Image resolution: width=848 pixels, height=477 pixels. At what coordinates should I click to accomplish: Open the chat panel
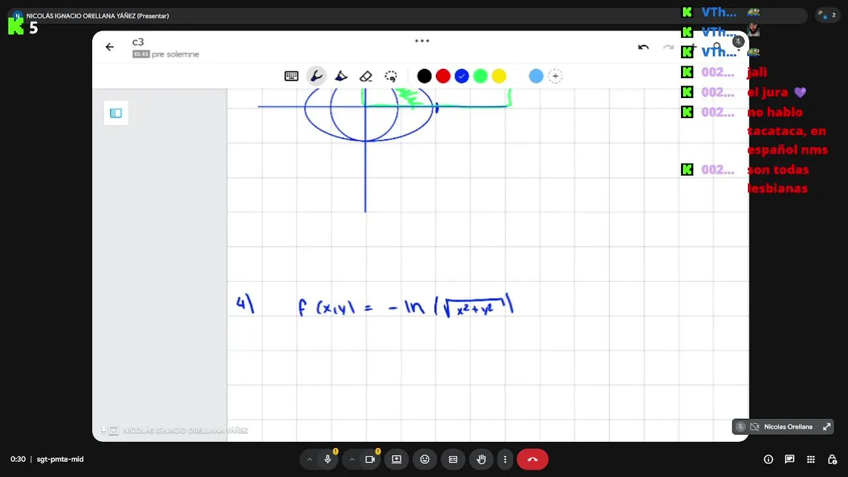[790, 459]
